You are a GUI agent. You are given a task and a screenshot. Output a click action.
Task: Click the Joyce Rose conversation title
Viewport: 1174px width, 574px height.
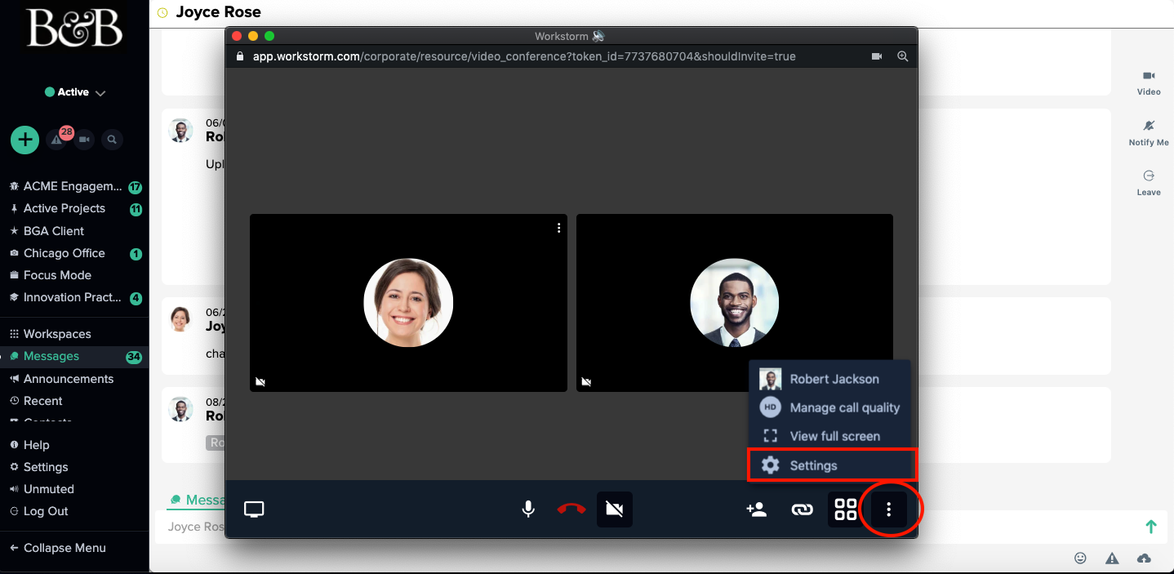219,12
